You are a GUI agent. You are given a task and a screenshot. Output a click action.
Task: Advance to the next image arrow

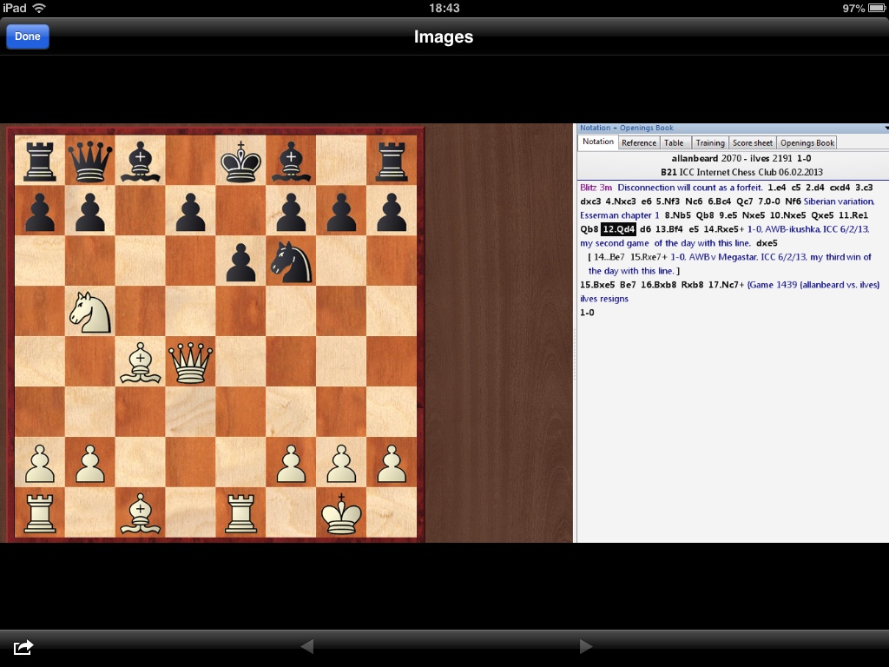pyautogui.click(x=586, y=646)
